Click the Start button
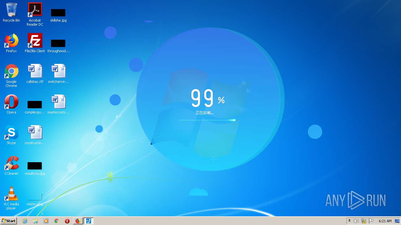This screenshot has width=401, height=225. click(8, 221)
